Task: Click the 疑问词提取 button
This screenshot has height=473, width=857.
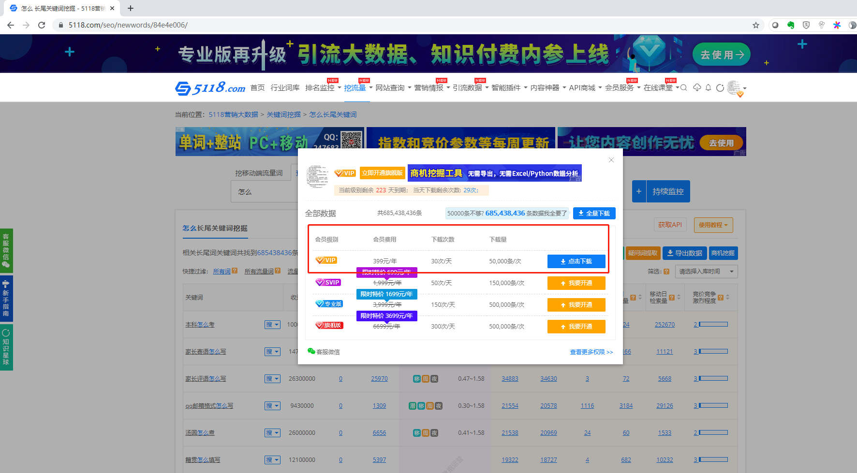Action: pyautogui.click(x=643, y=253)
